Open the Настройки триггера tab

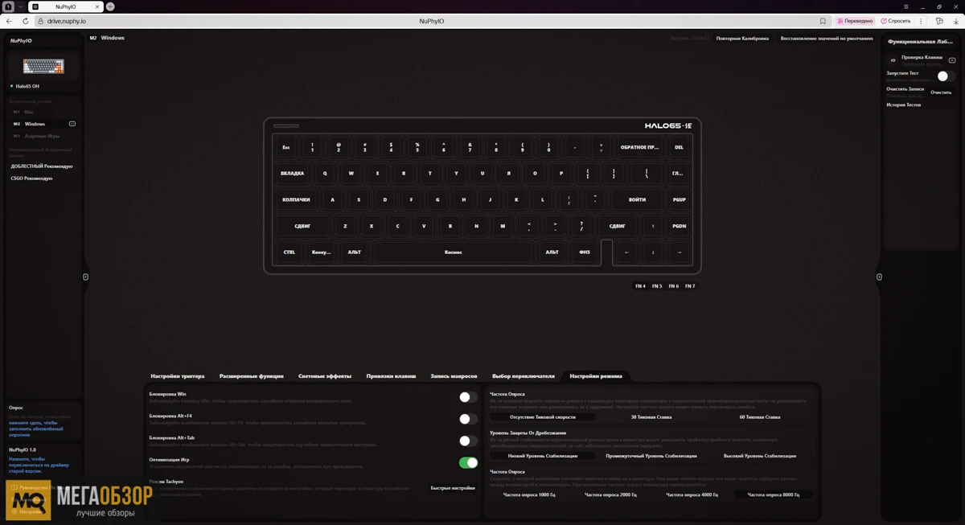178,376
